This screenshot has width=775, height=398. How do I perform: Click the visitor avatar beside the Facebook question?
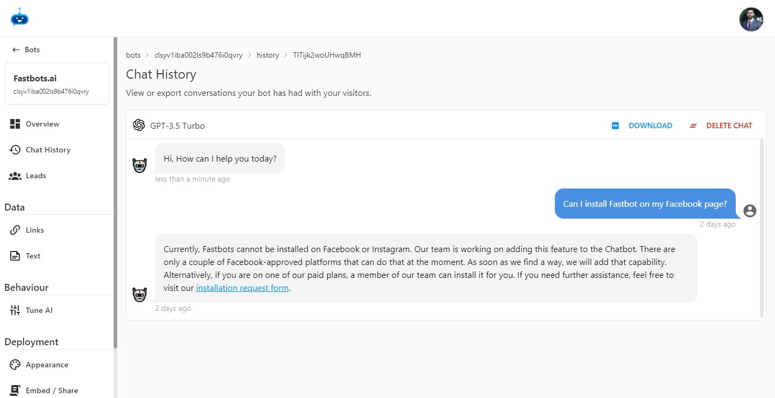point(750,211)
